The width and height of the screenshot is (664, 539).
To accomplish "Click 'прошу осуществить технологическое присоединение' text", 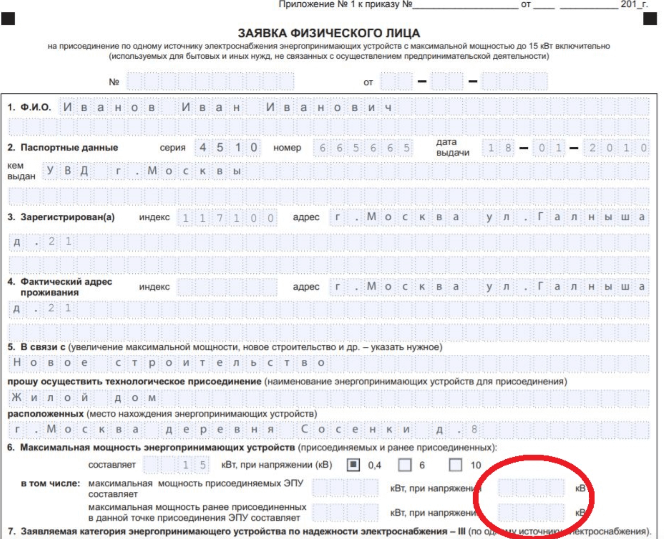I will coord(134,382).
